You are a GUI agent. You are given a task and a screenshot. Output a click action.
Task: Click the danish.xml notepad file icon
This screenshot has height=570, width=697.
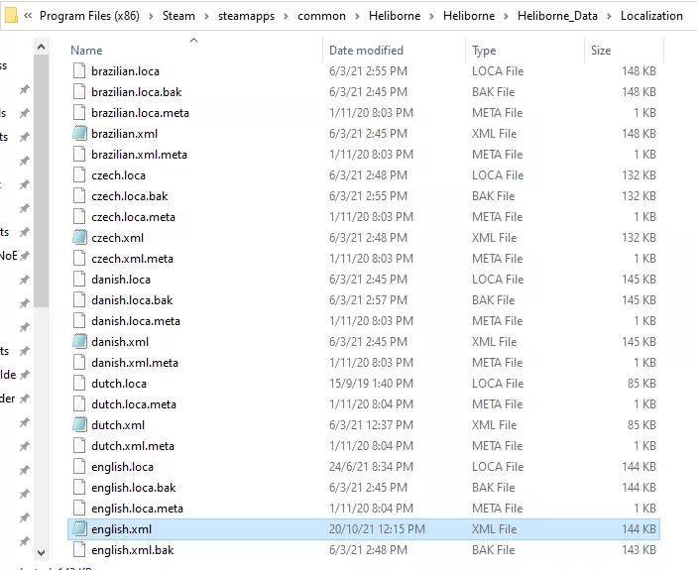(x=79, y=341)
